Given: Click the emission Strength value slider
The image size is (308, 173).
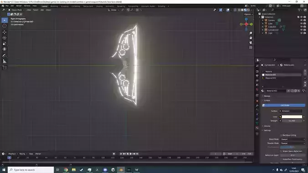Looking at the screenshot, I should [292, 121].
